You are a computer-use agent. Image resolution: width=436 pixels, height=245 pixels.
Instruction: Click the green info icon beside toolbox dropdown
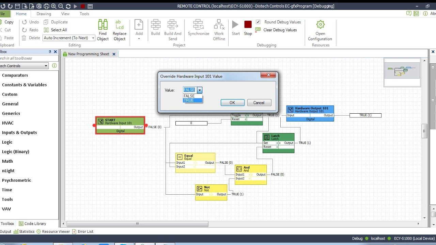54,66
